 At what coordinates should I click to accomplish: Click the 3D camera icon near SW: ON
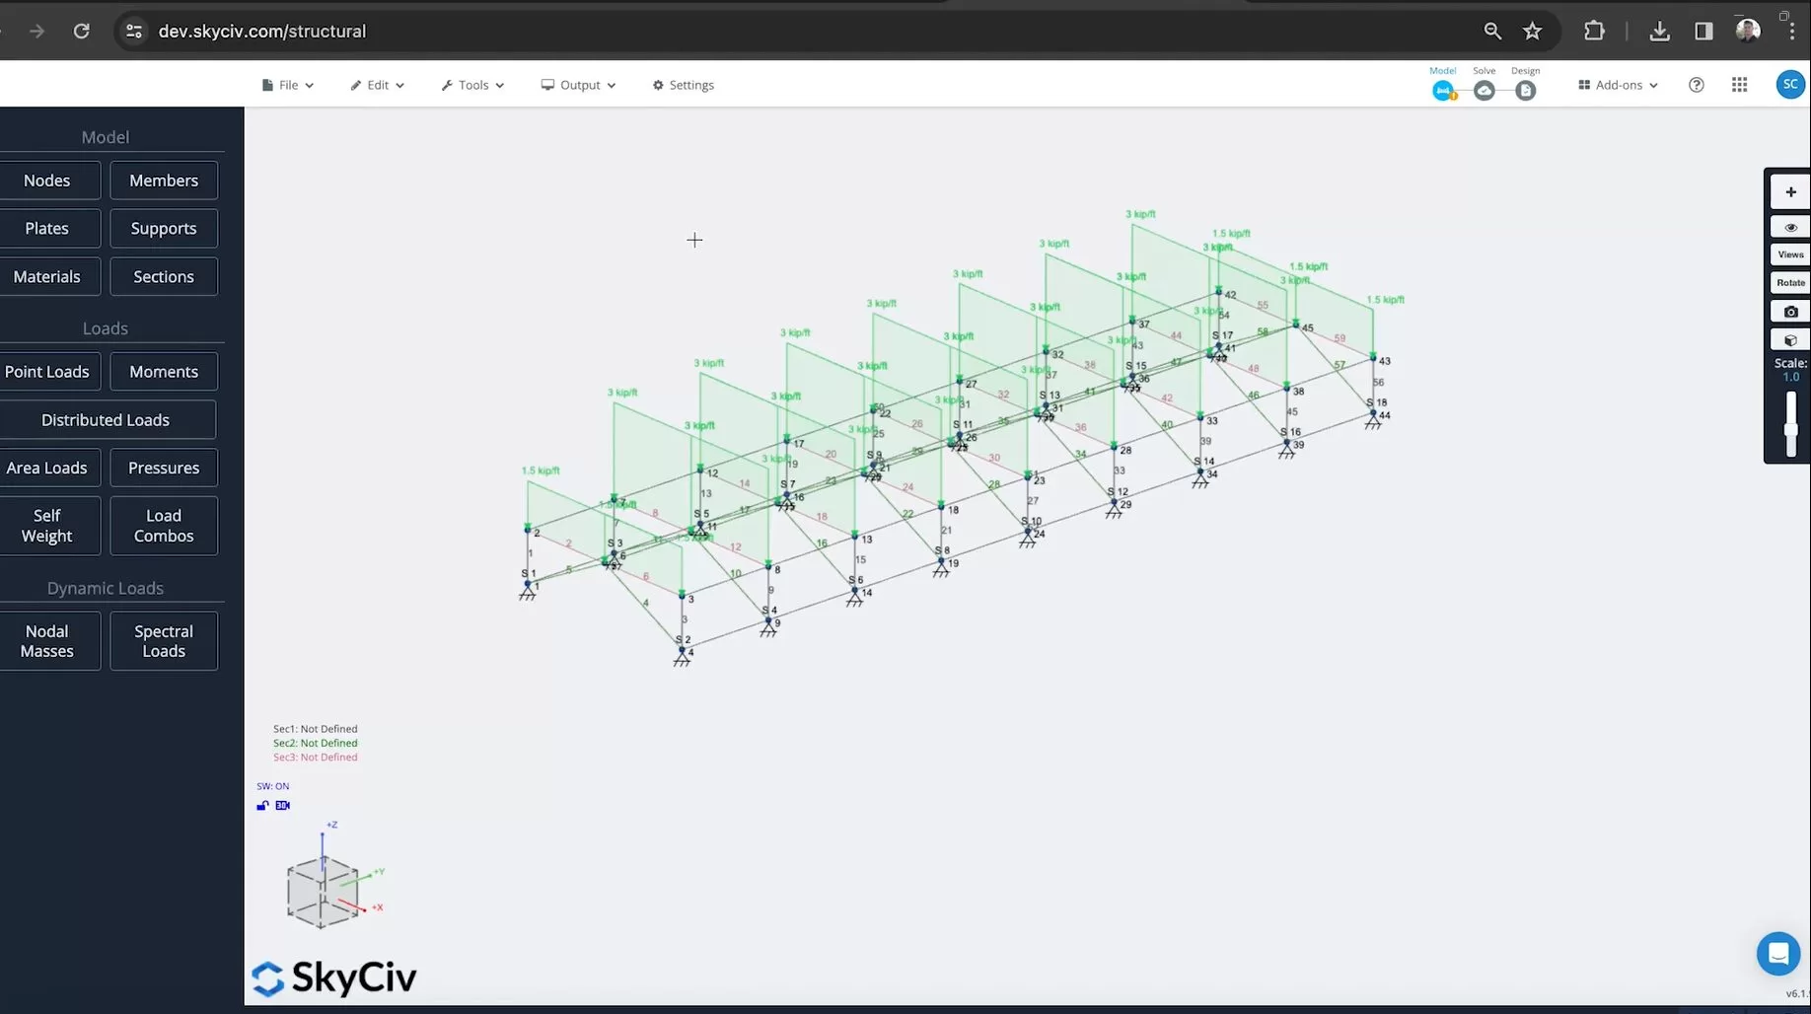pyautogui.click(x=282, y=805)
